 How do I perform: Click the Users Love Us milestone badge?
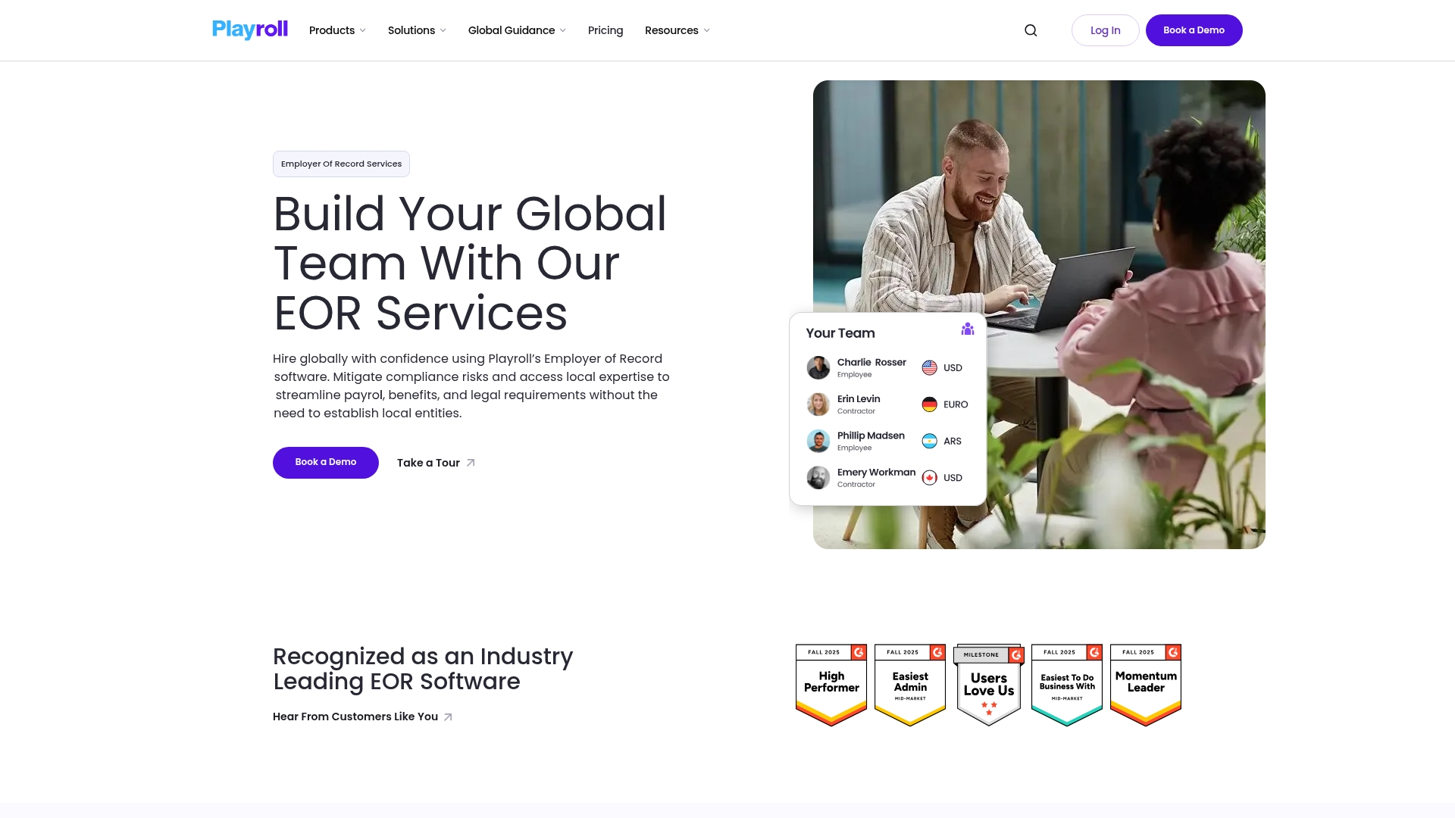tap(989, 685)
